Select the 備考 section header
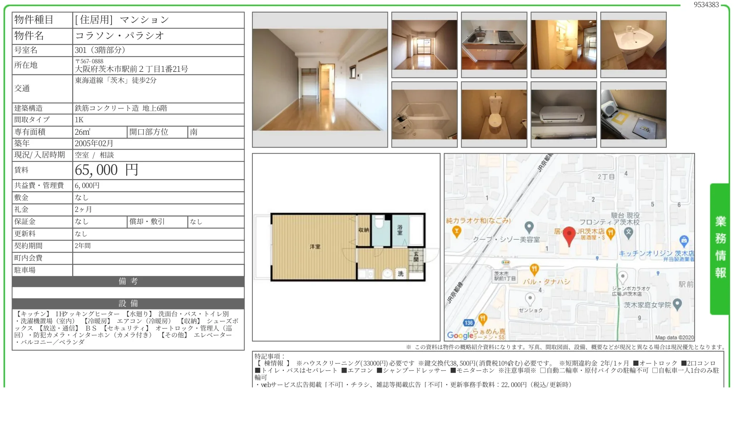735x446 pixels. pos(128,281)
